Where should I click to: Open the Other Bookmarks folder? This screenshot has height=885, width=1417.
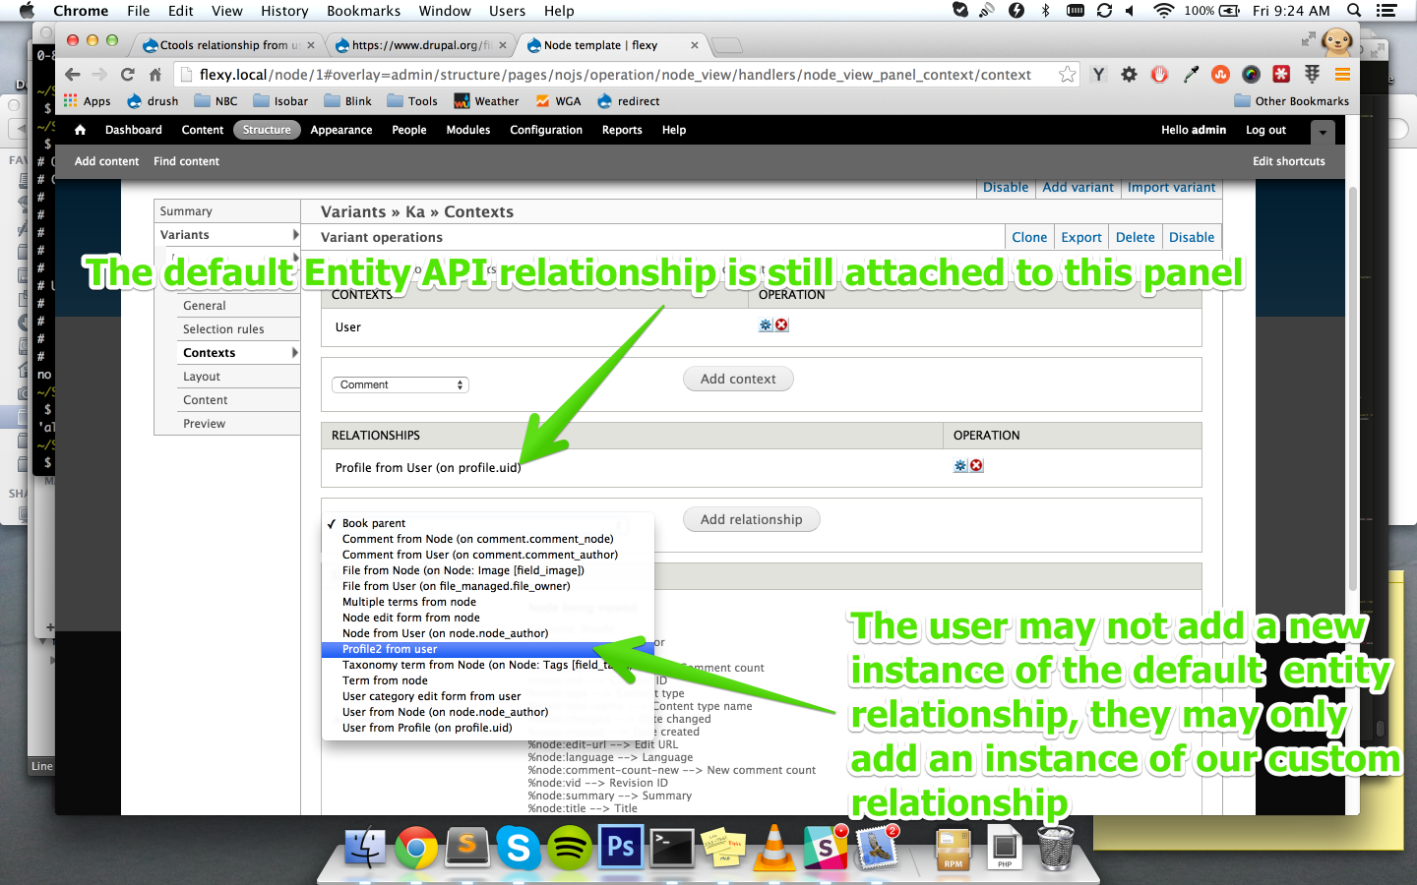click(x=1292, y=101)
